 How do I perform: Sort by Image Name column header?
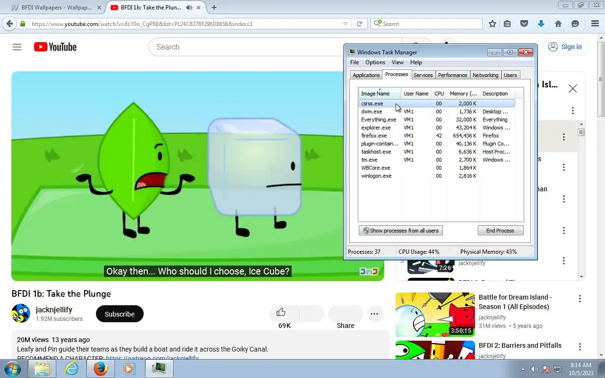click(x=380, y=94)
